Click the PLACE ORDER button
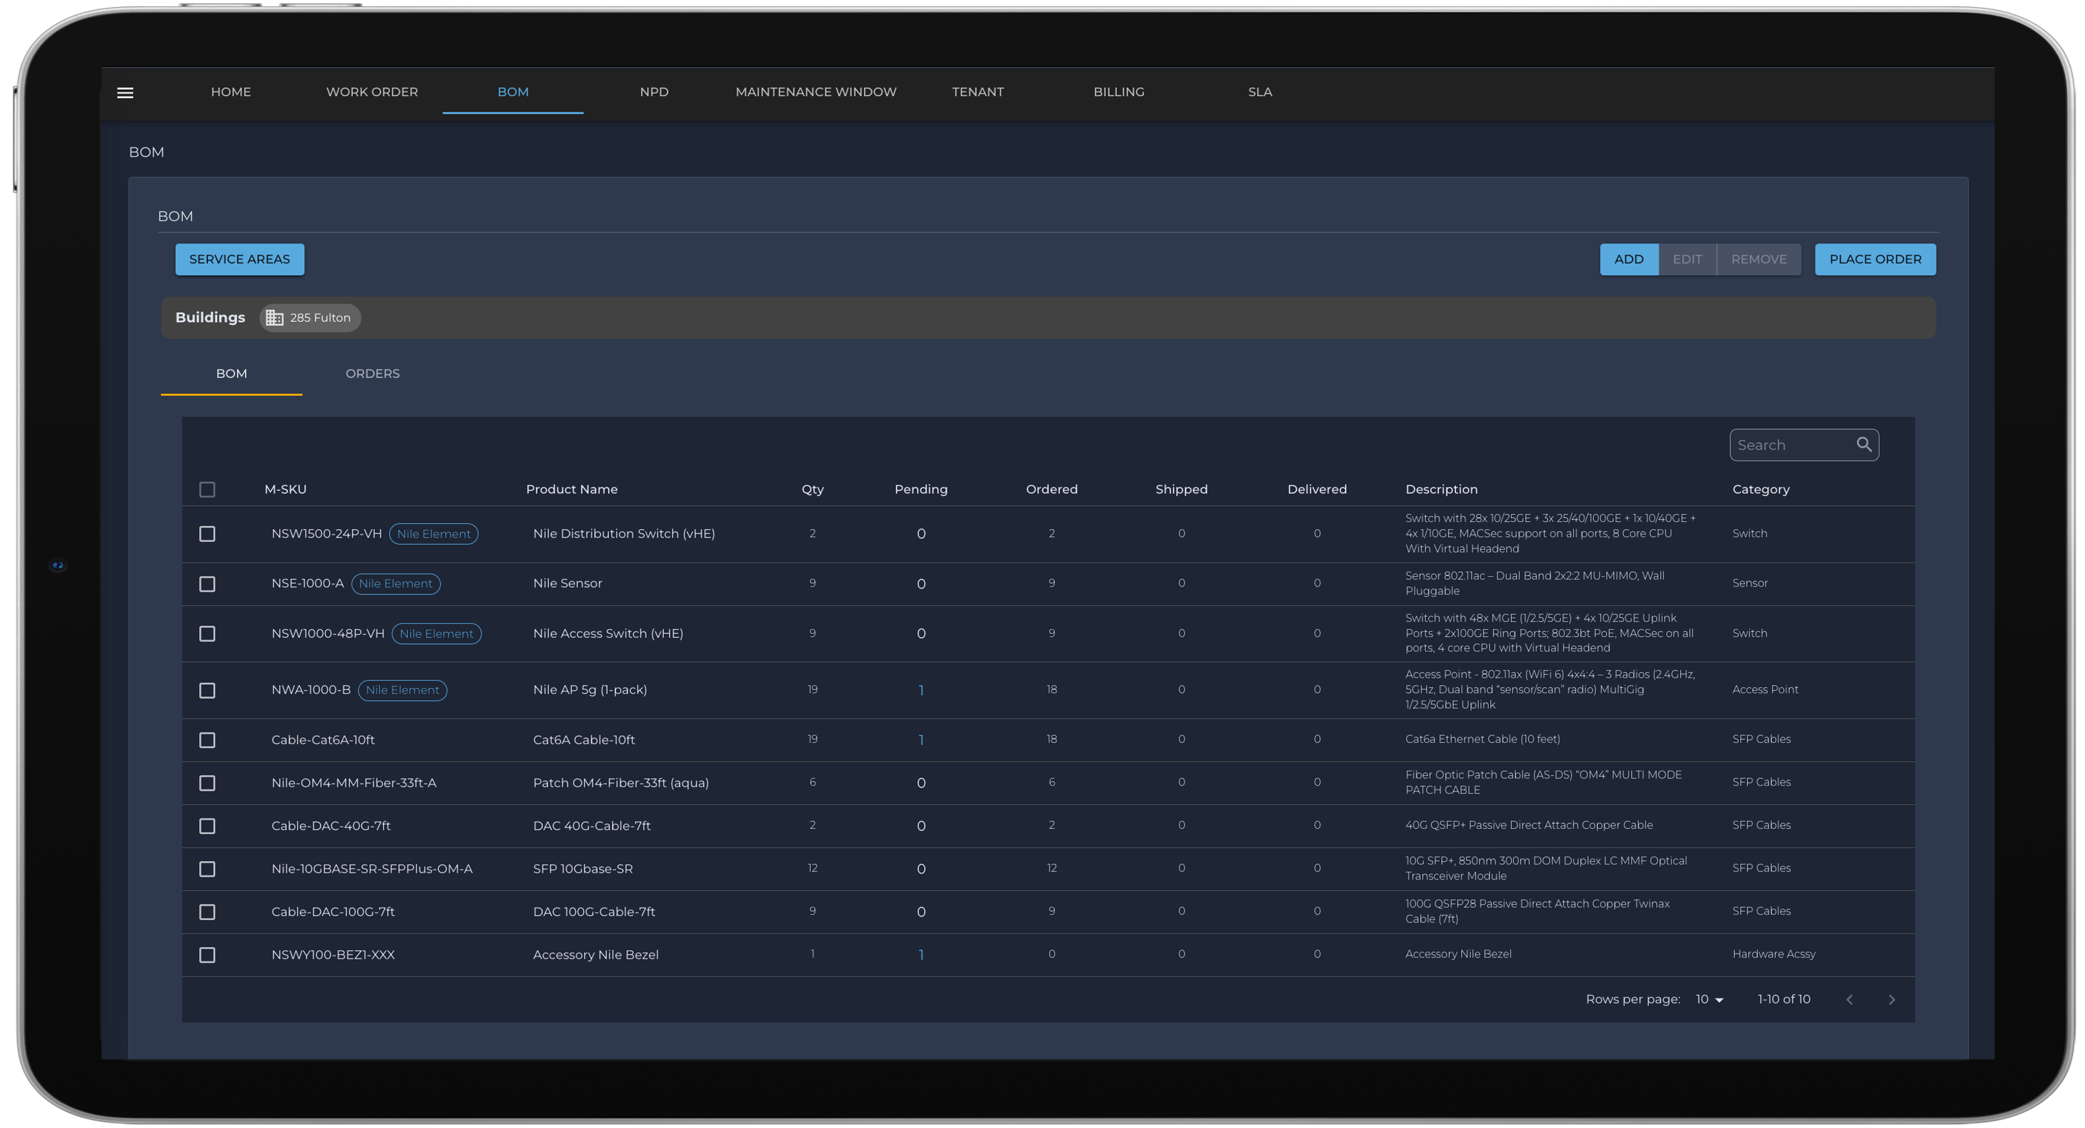Viewport: 2085px width, 1128px height. click(x=1874, y=259)
